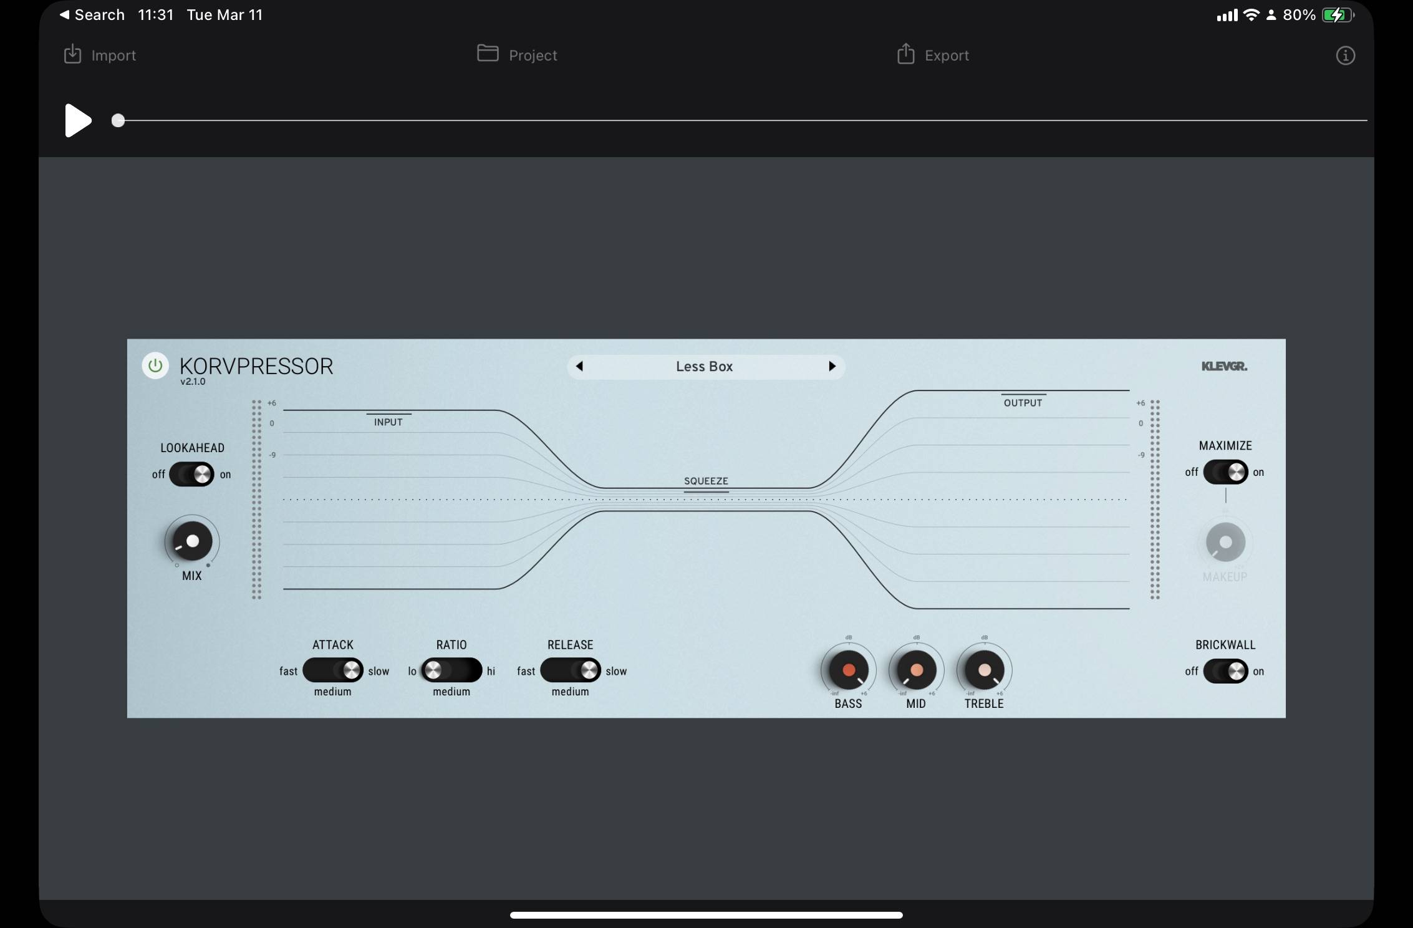Click the 'medium' label under Ratio

pos(451,692)
